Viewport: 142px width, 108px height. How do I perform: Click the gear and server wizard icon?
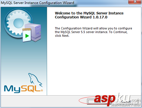coord(23,25)
